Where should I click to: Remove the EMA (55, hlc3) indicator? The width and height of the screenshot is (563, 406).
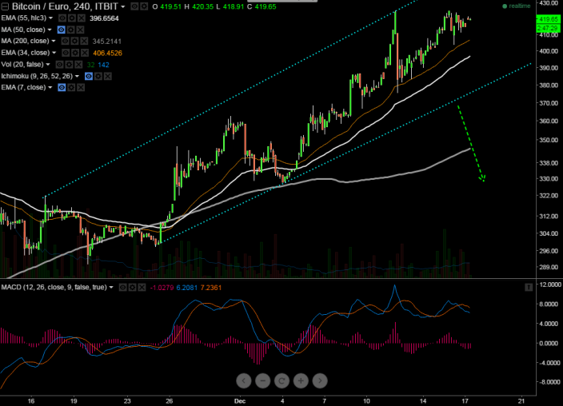(82, 18)
